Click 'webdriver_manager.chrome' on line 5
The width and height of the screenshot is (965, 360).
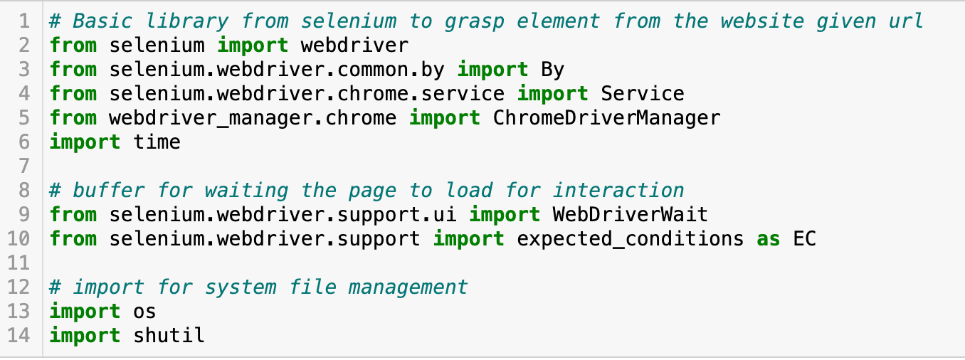tap(253, 118)
